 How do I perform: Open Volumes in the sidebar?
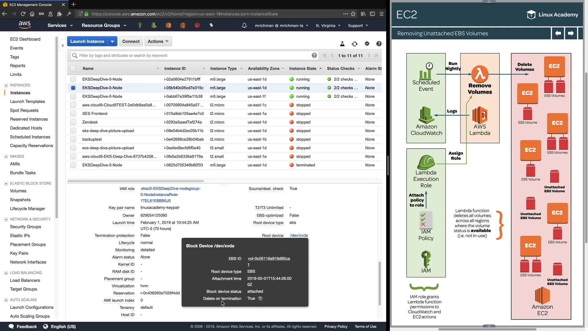[18, 191]
